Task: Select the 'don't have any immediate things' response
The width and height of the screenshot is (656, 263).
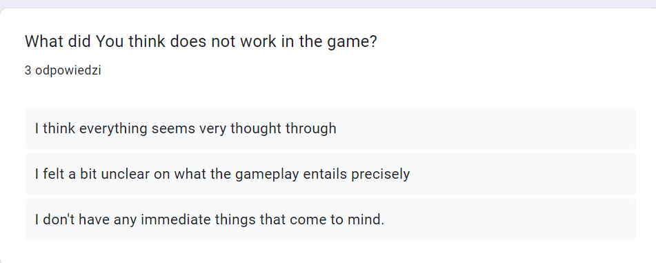Action: pyautogui.click(x=330, y=220)
